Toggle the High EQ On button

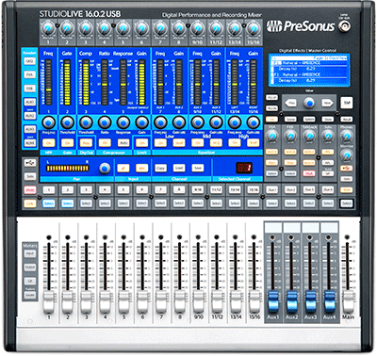235,143
